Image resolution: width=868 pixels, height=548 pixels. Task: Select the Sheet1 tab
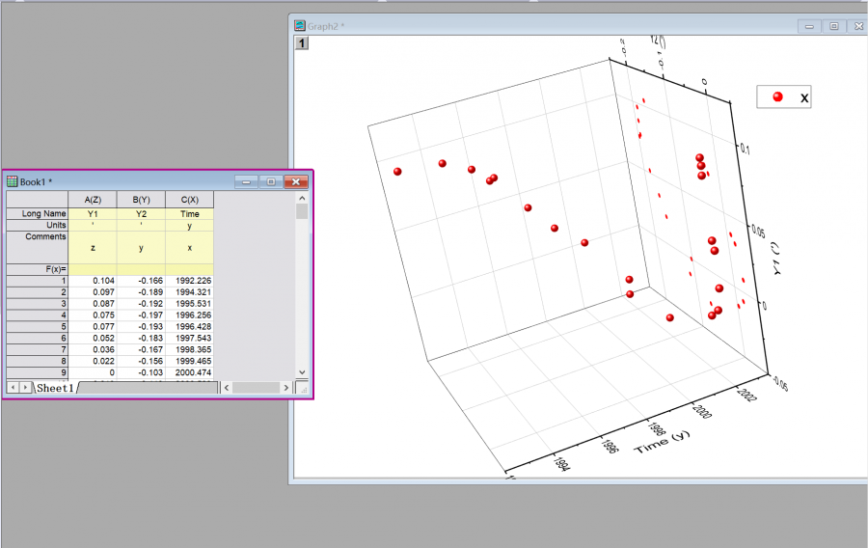(55, 388)
